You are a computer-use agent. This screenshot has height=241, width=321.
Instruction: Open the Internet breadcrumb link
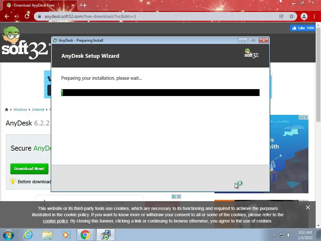pyautogui.click(x=38, y=110)
